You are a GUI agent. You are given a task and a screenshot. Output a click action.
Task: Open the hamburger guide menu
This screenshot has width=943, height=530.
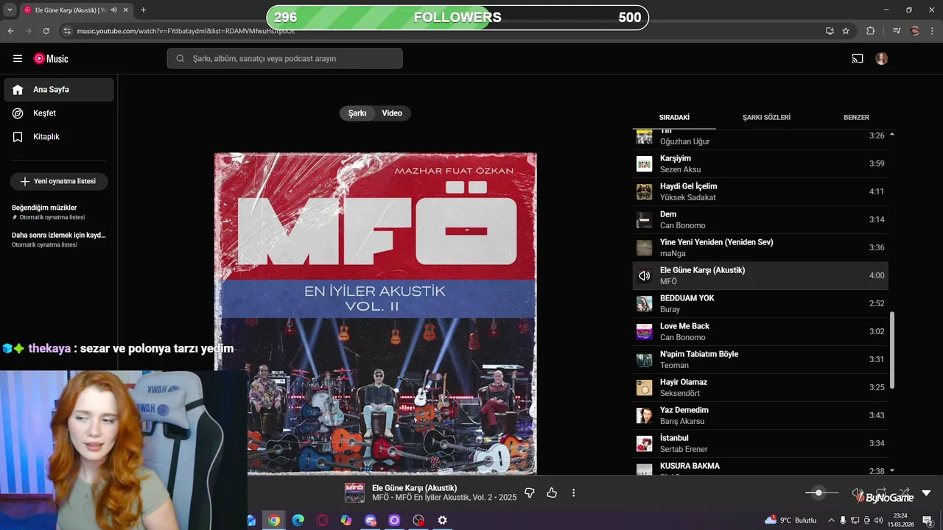pos(18,59)
